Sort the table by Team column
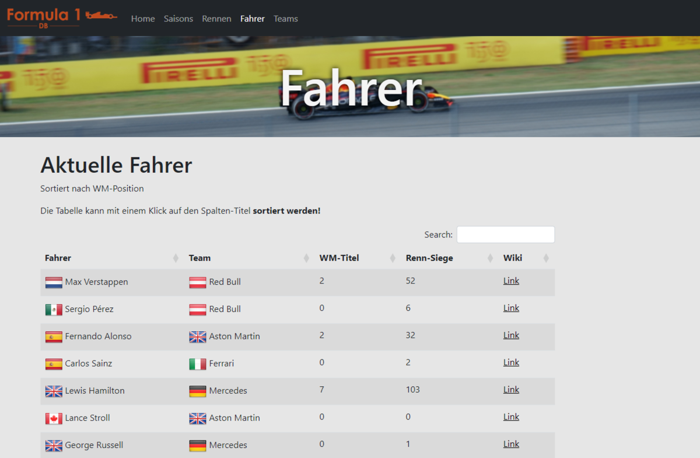 tap(200, 258)
